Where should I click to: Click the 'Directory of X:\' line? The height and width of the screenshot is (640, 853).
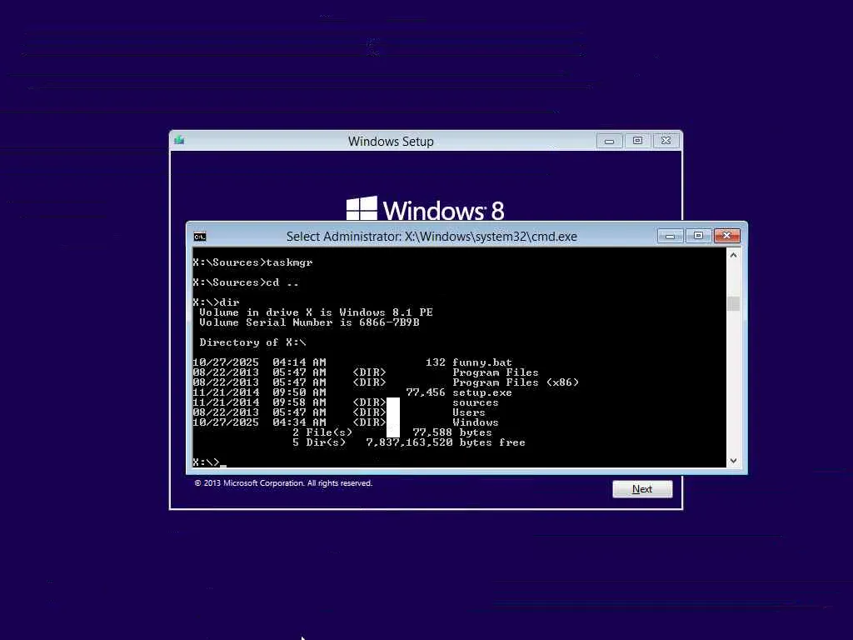click(252, 342)
